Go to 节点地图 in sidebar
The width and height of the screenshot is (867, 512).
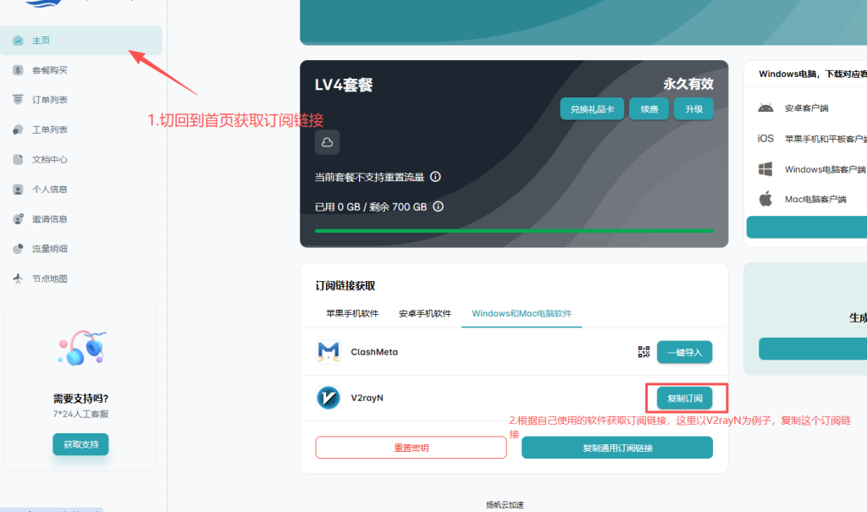tap(49, 278)
